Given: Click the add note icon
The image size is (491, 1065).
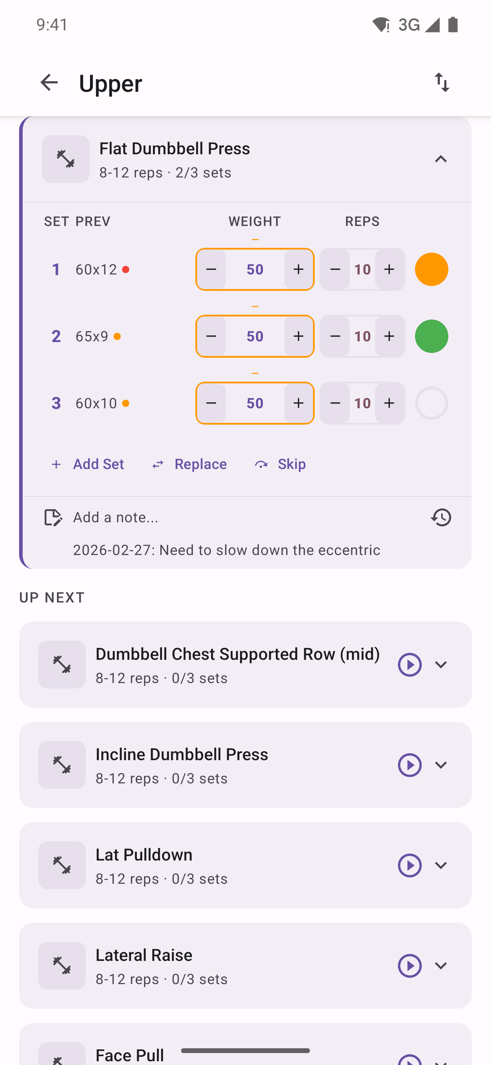Looking at the screenshot, I should pyautogui.click(x=53, y=517).
